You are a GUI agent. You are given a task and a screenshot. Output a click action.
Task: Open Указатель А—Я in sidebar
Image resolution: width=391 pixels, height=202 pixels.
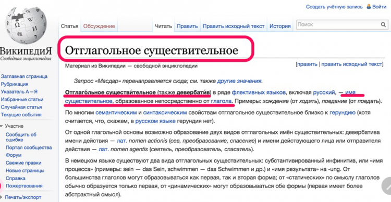pos(19,92)
